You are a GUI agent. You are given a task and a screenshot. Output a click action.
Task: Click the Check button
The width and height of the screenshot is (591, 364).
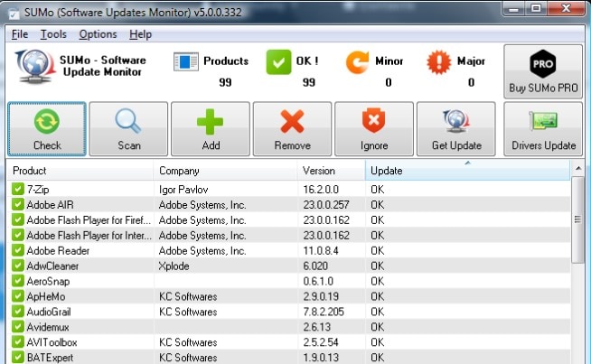point(47,129)
